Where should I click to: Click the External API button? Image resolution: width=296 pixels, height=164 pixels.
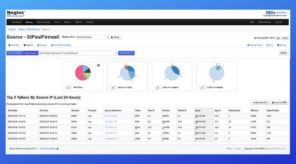pyautogui.click(x=260, y=102)
